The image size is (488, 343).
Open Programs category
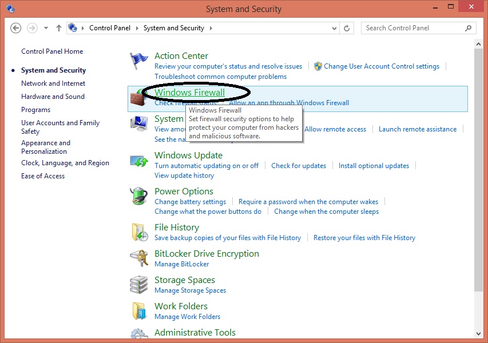tap(35, 110)
